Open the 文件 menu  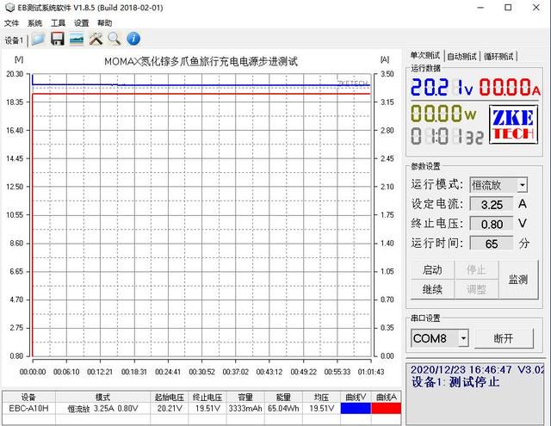coord(11,23)
